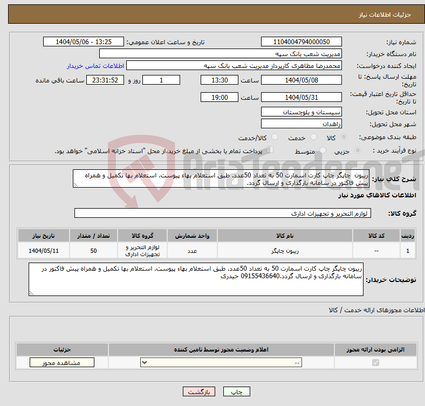
Task: Click the شهر محل تحویل field
Action: click(x=301, y=123)
